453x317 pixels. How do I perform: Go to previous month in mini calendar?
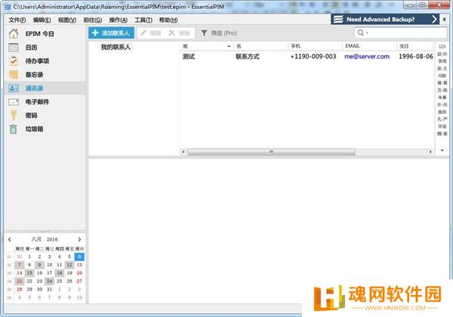click(10, 239)
